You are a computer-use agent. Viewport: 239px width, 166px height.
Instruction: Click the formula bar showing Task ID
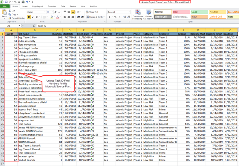[x=137, y=26]
